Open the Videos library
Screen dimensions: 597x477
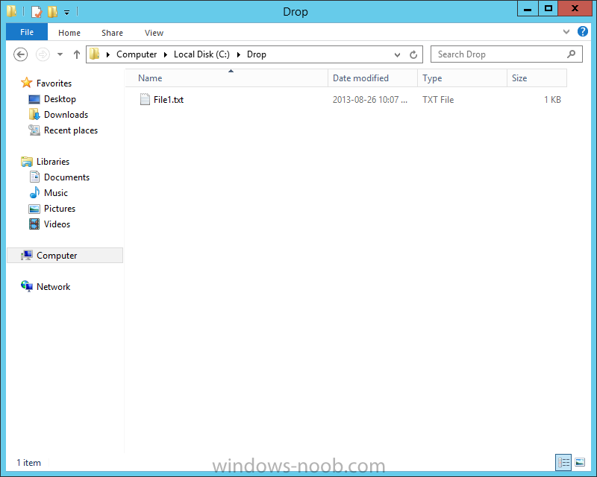point(57,224)
